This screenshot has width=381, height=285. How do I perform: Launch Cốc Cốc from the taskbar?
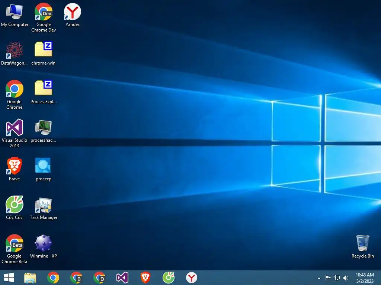[x=169, y=278]
